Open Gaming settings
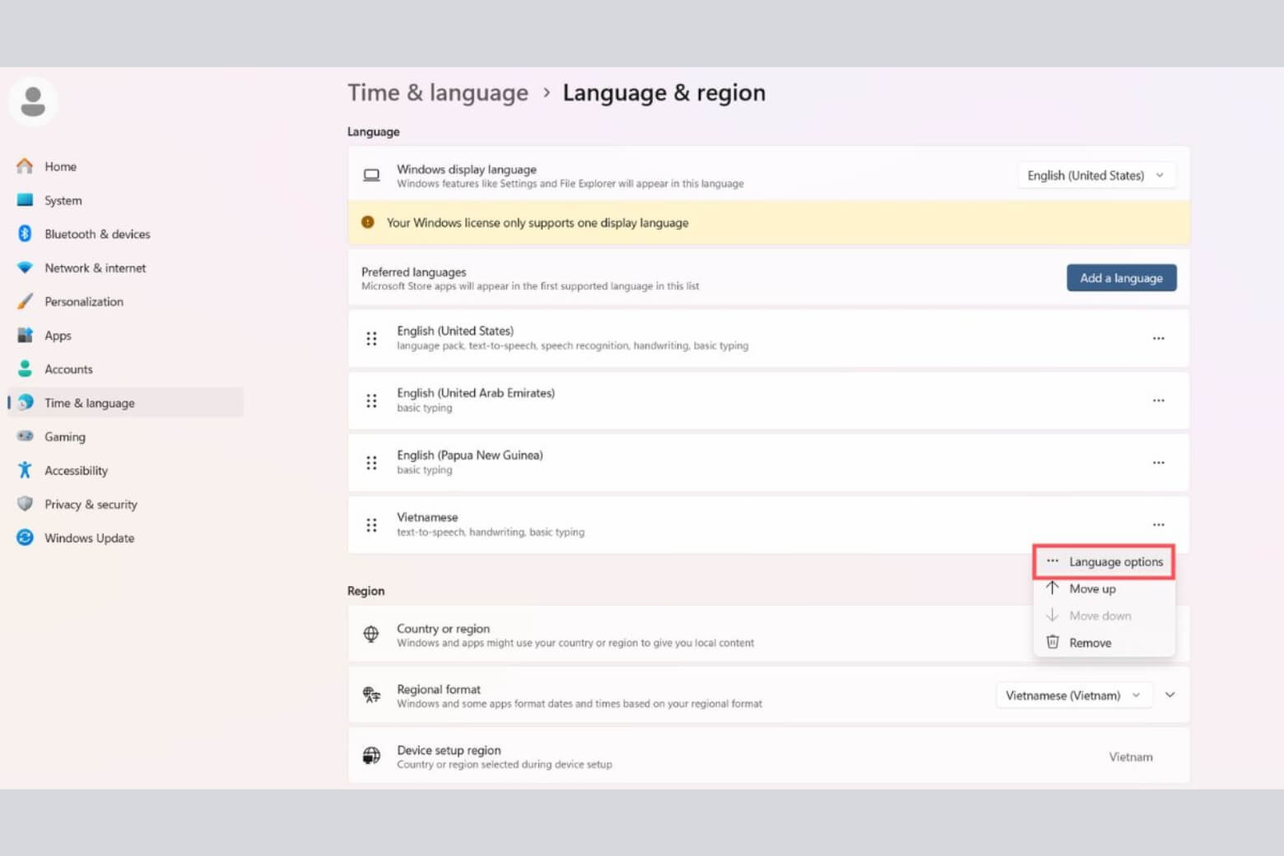 [64, 436]
